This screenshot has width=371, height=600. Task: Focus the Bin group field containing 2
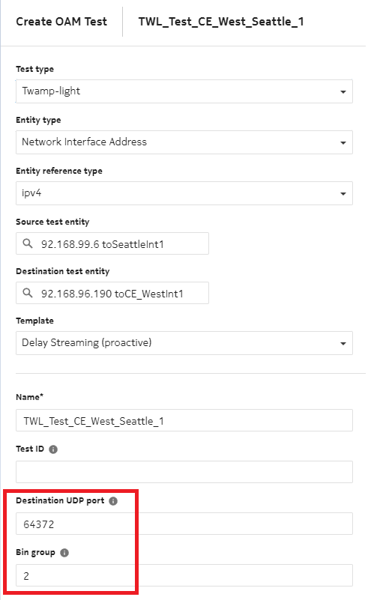184,575
